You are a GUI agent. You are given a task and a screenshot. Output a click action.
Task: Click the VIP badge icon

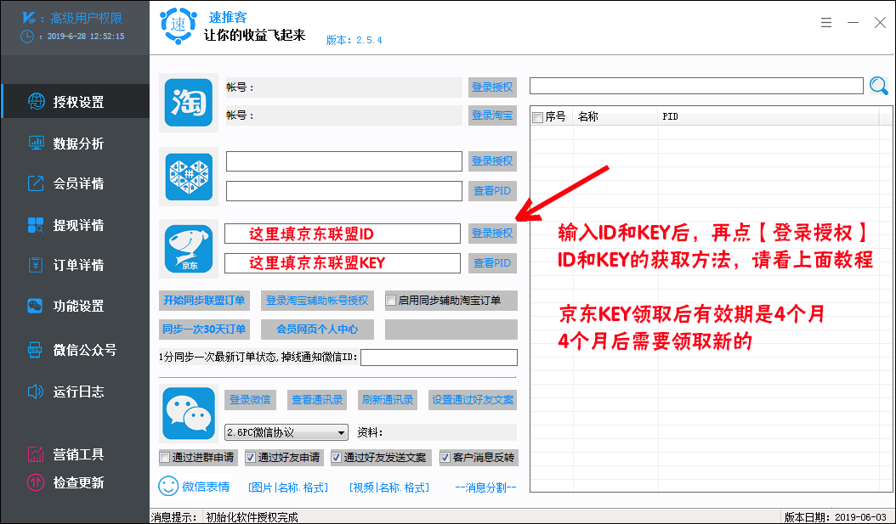point(29,18)
